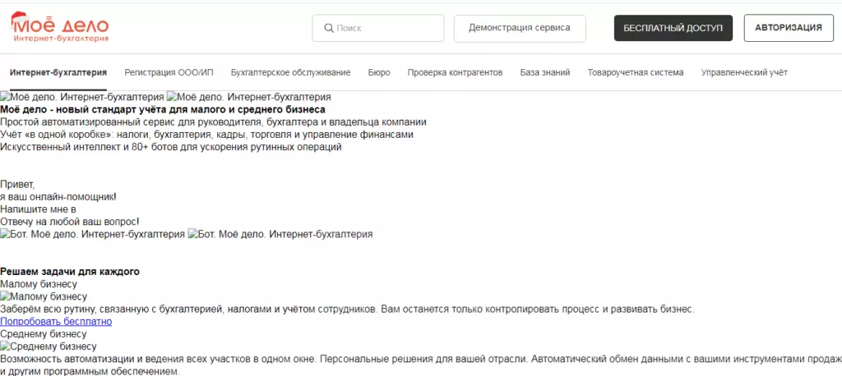Viewport: 842px width, 376px height.
Task: Focus the Поиск search field
Action: pyautogui.click(x=378, y=28)
